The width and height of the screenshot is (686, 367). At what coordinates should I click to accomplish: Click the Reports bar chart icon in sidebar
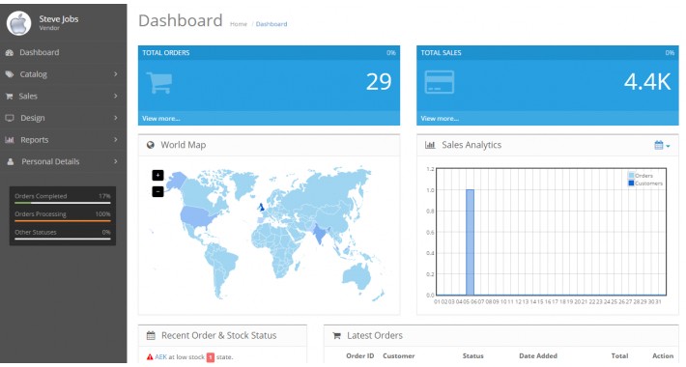[x=10, y=140]
